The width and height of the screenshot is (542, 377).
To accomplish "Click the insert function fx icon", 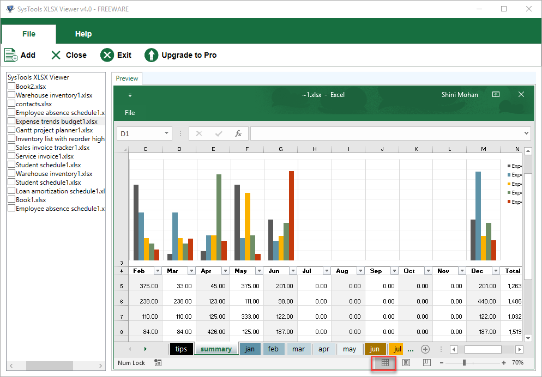I will [x=238, y=133].
